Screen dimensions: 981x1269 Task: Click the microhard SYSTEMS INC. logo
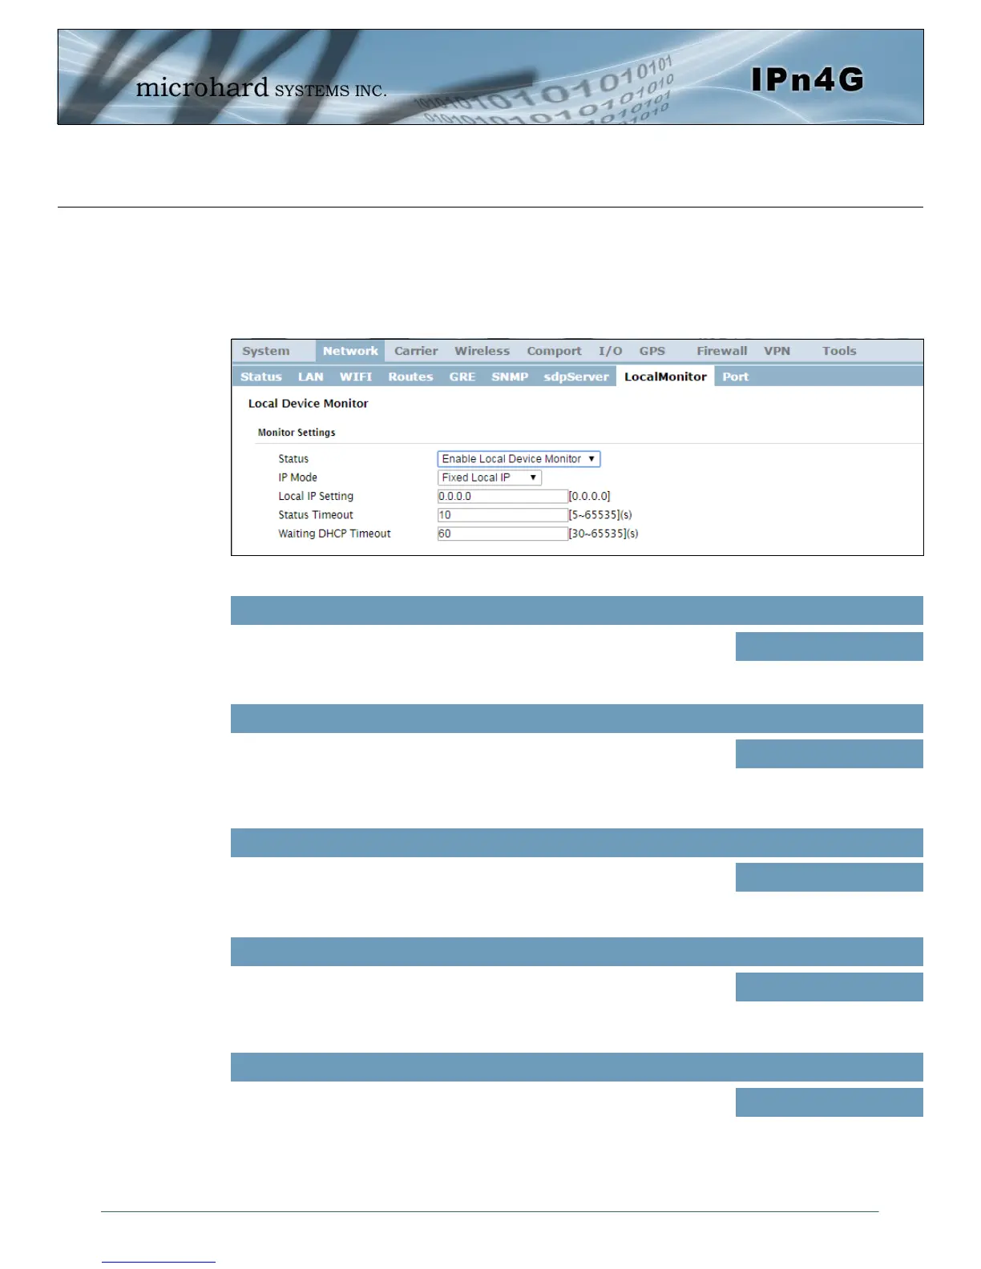(x=261, y=87)
